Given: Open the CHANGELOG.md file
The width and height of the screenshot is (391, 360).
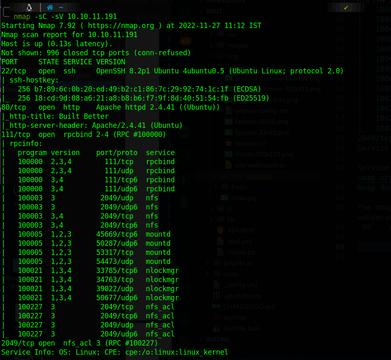Looking at the screenshot, I should pyautogui.click(x=249, y=306).
